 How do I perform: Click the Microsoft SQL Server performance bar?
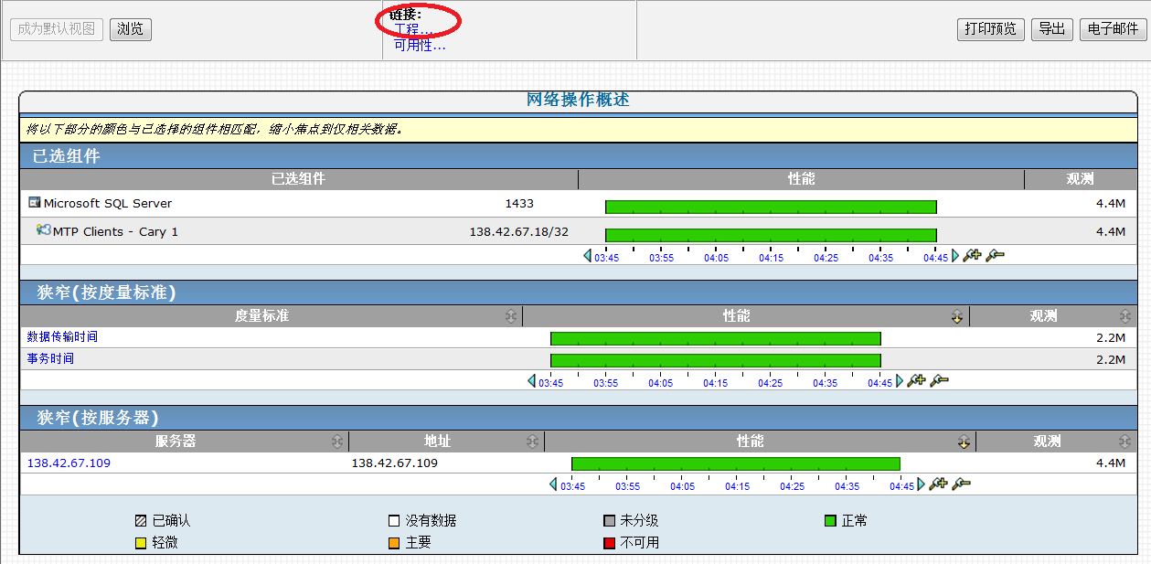[x=771, y=207]
